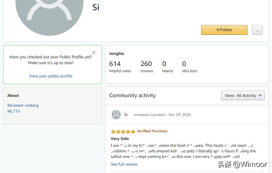Click the Verified Purchase label
Screen dimensions: 272x173
(152, 131)
